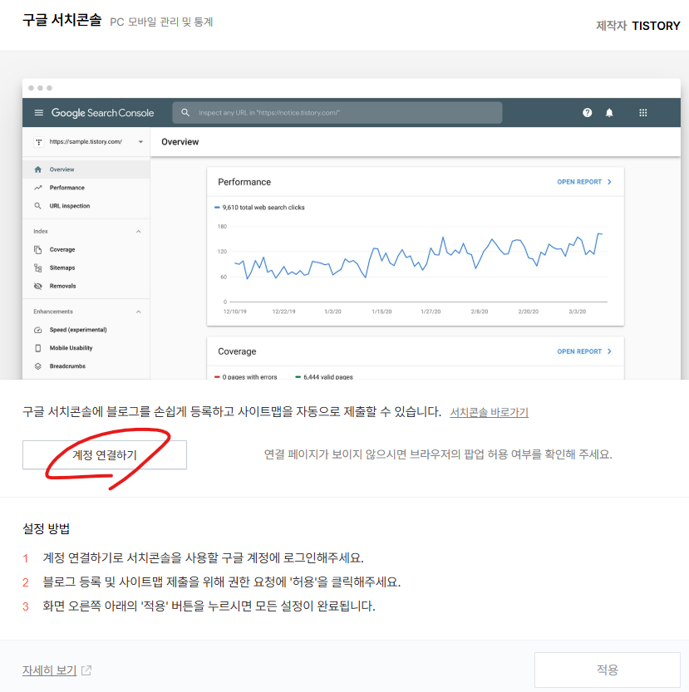Click the external link icon beside 자세히 보기
The width and height of the screenshot is (689, 692).
[x=86, y=670]
